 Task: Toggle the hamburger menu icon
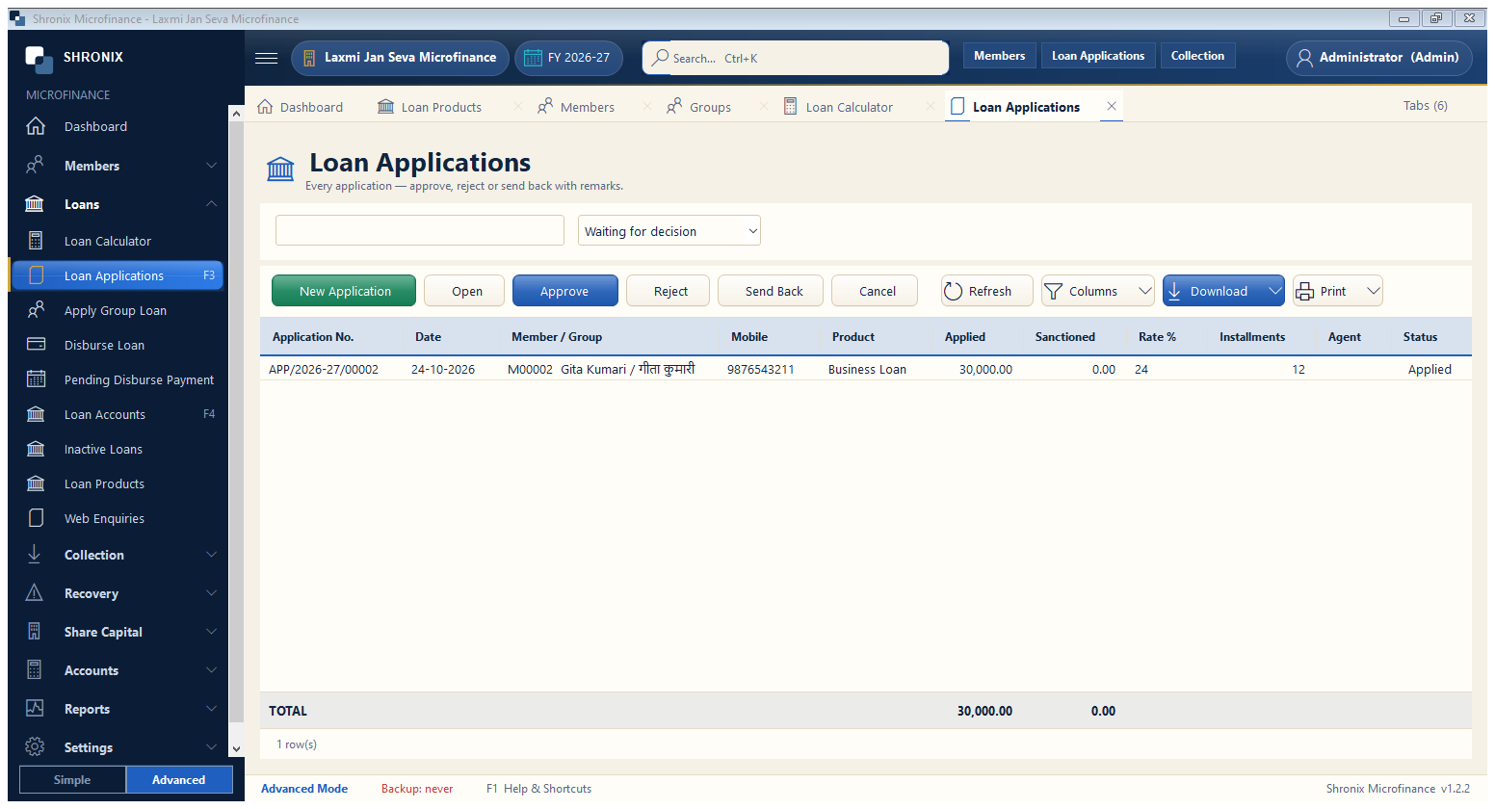pyautogui.click(x=266, y=58)
